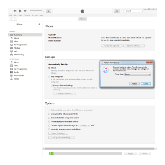Screen dimensions: 165x165
Task: Select File Sharing icon in sidebar
Action: click(x=12, y=54)
